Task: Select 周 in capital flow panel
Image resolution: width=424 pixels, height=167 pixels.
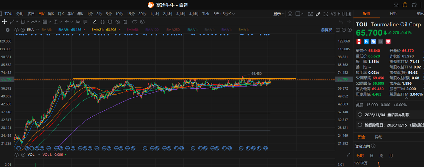Action: [381, 155]
